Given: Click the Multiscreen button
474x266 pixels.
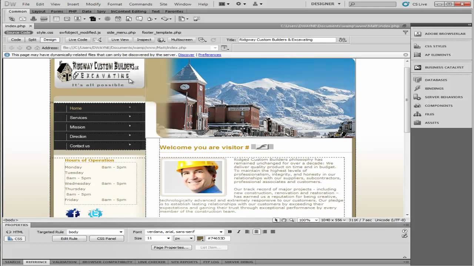Looking at the screenshot, I should [x=181, y=40].
